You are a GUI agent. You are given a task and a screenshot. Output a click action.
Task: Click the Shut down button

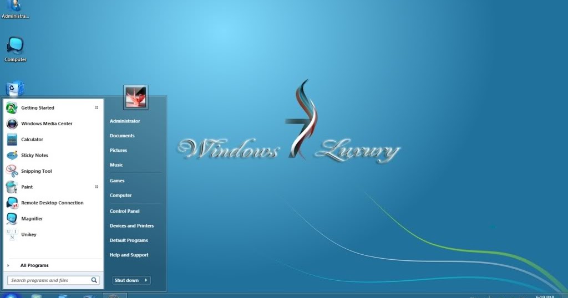point(127,280)
